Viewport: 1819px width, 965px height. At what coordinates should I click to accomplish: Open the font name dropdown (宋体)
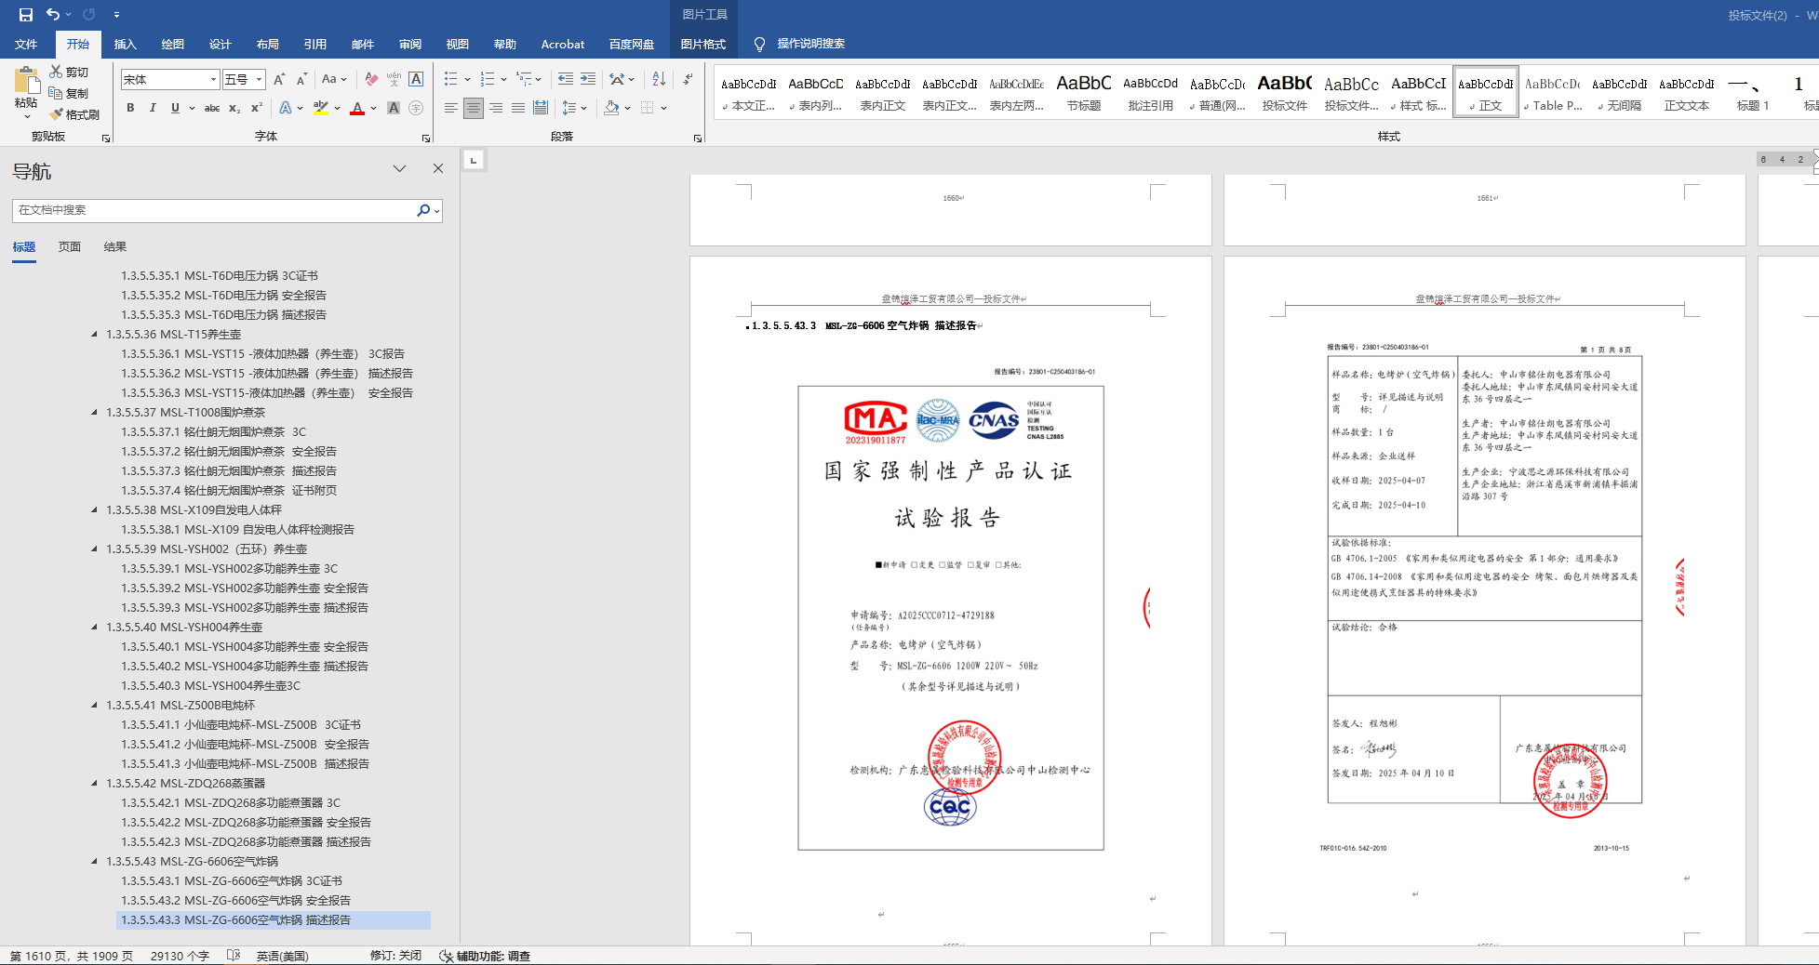click(213, 80)
